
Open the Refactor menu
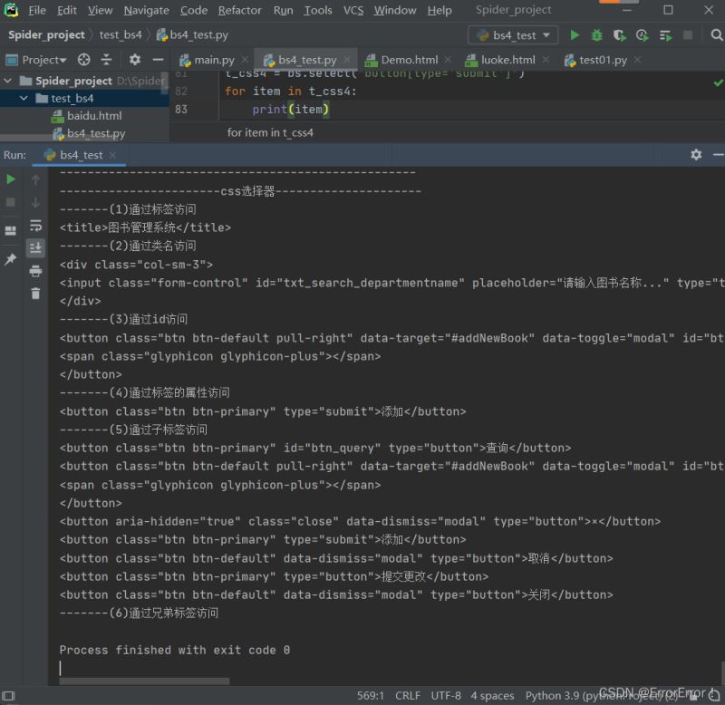pos(239,10)
